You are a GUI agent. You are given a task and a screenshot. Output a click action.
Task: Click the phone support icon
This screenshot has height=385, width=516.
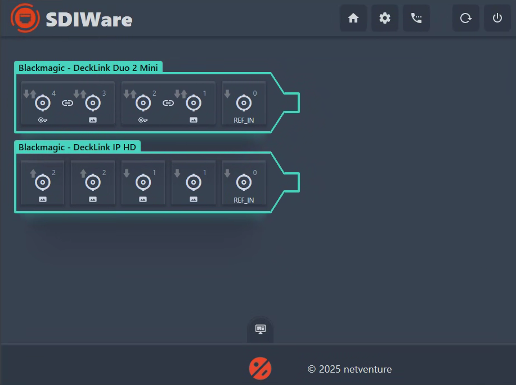coord(416,18)
